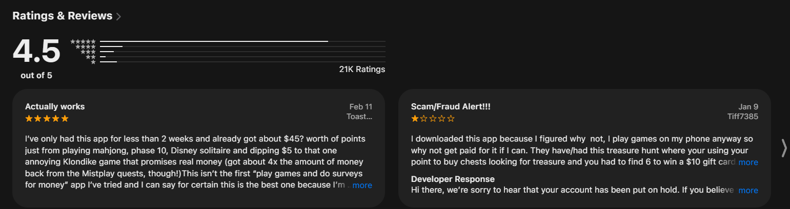Open the Ratings & Reviews section heading
Image resolution: width=790 pixels, height=209 pixels.
(62, 16)
